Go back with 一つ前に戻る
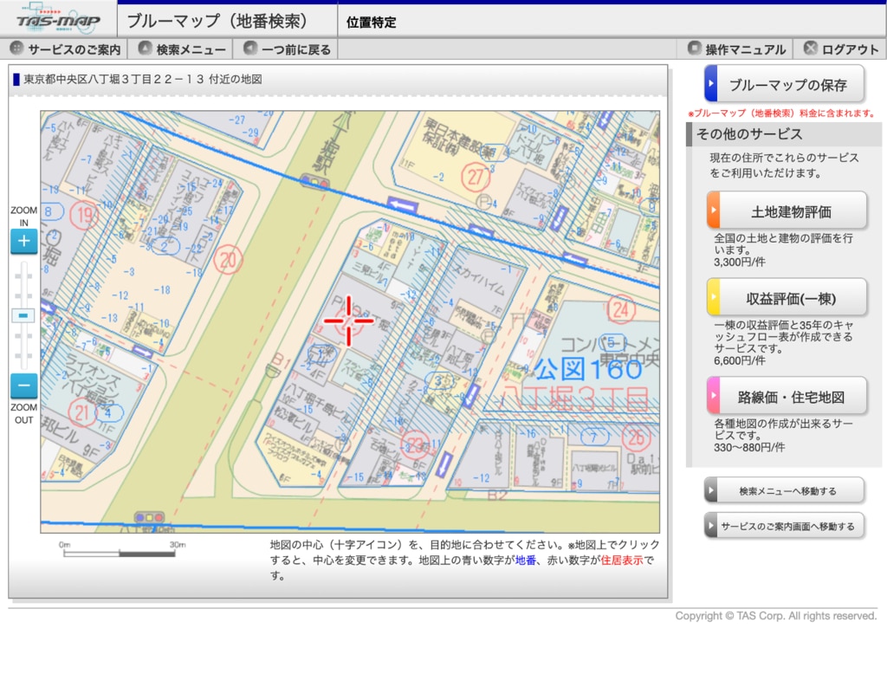 pos(287,49)
